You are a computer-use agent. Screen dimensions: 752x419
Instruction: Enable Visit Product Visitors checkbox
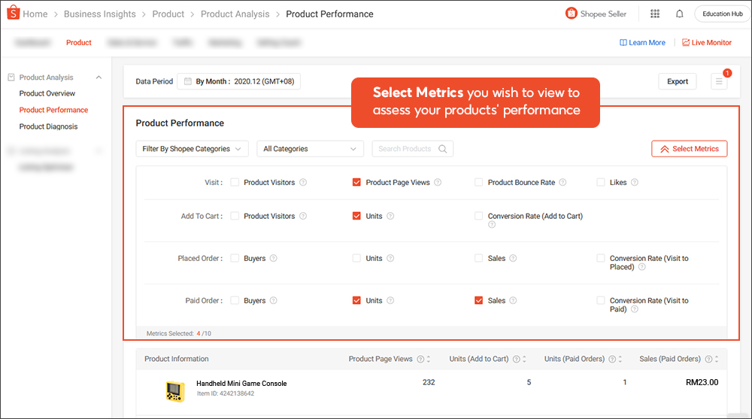[235, 182]
